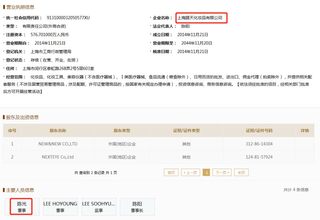Click column header 序号

pos(12,130)
